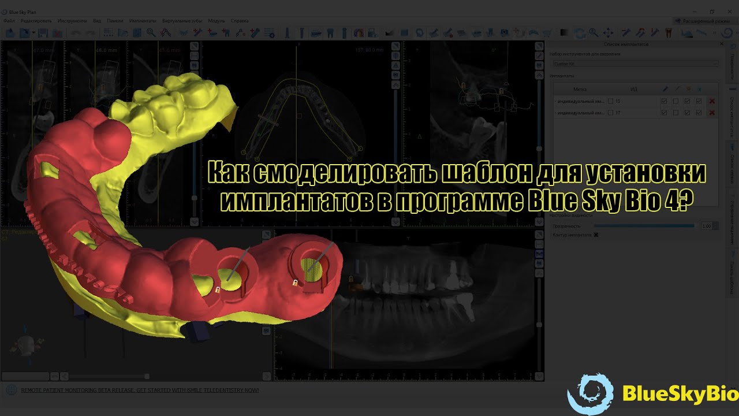Delete implant 17 with its red X

(712, 113)
